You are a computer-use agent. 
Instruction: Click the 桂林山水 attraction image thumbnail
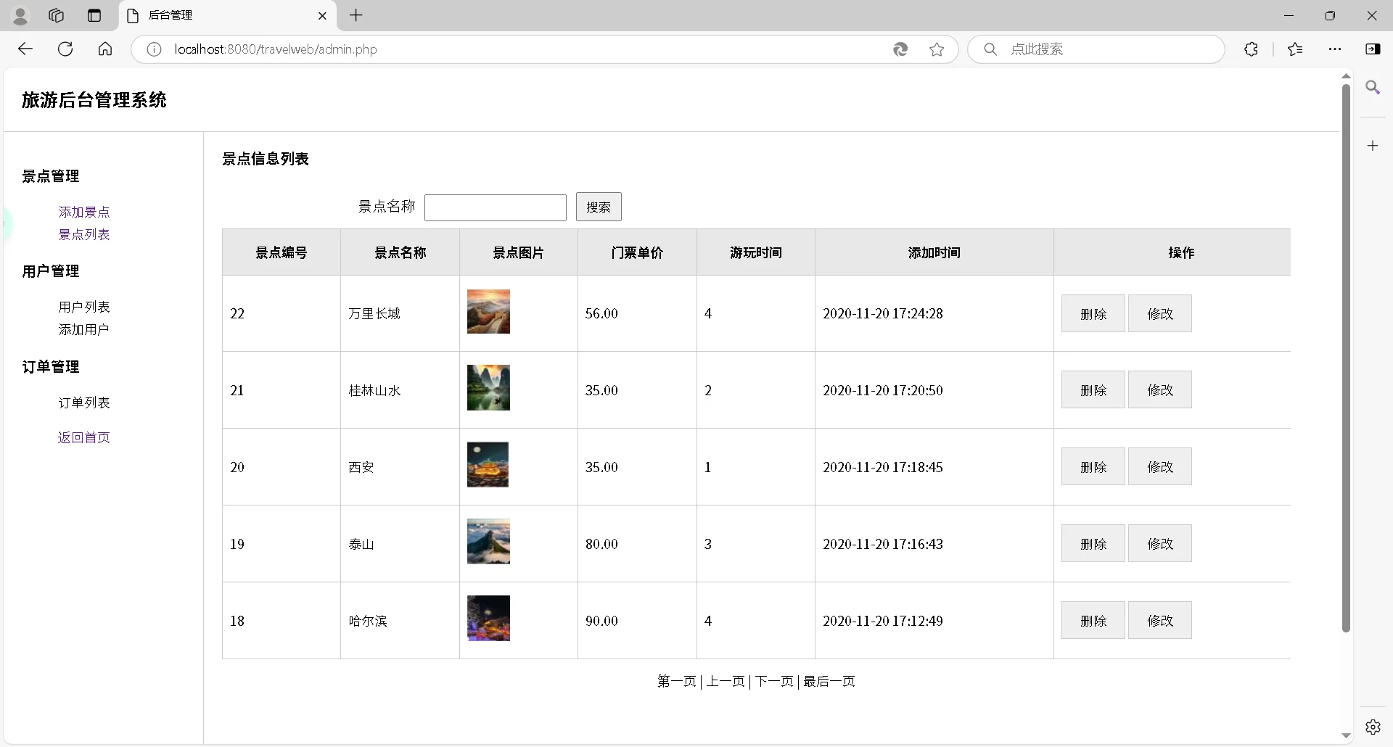[488, 387]
